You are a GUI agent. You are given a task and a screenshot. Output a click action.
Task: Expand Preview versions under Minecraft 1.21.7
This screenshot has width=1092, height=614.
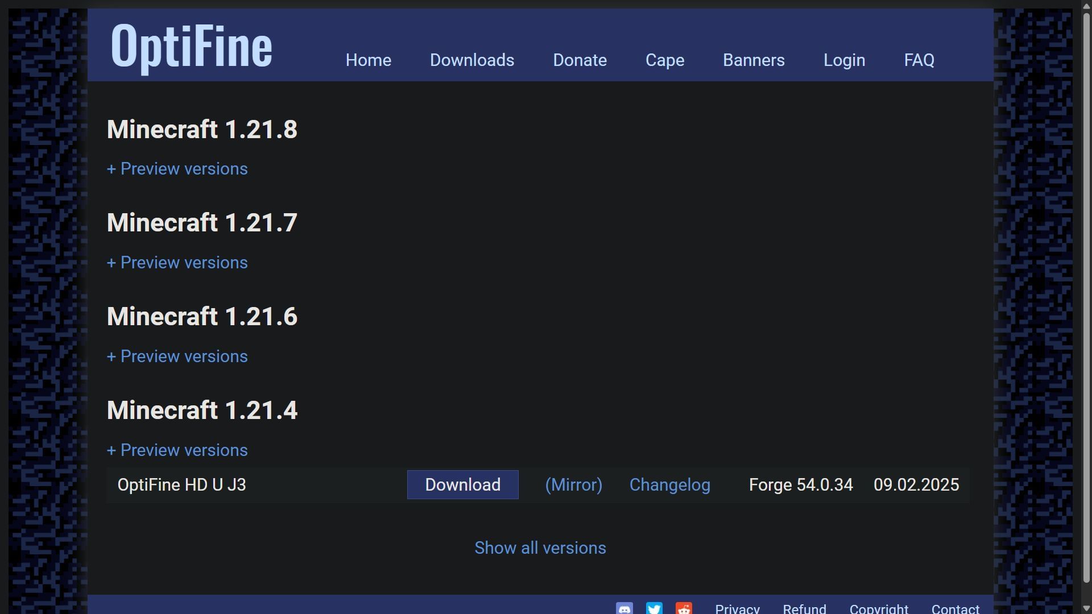tap(177, 263)
